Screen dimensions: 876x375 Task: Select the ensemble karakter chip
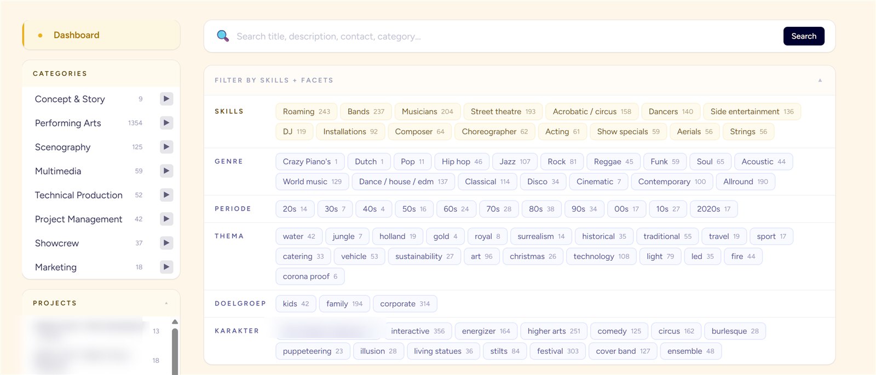691,352
